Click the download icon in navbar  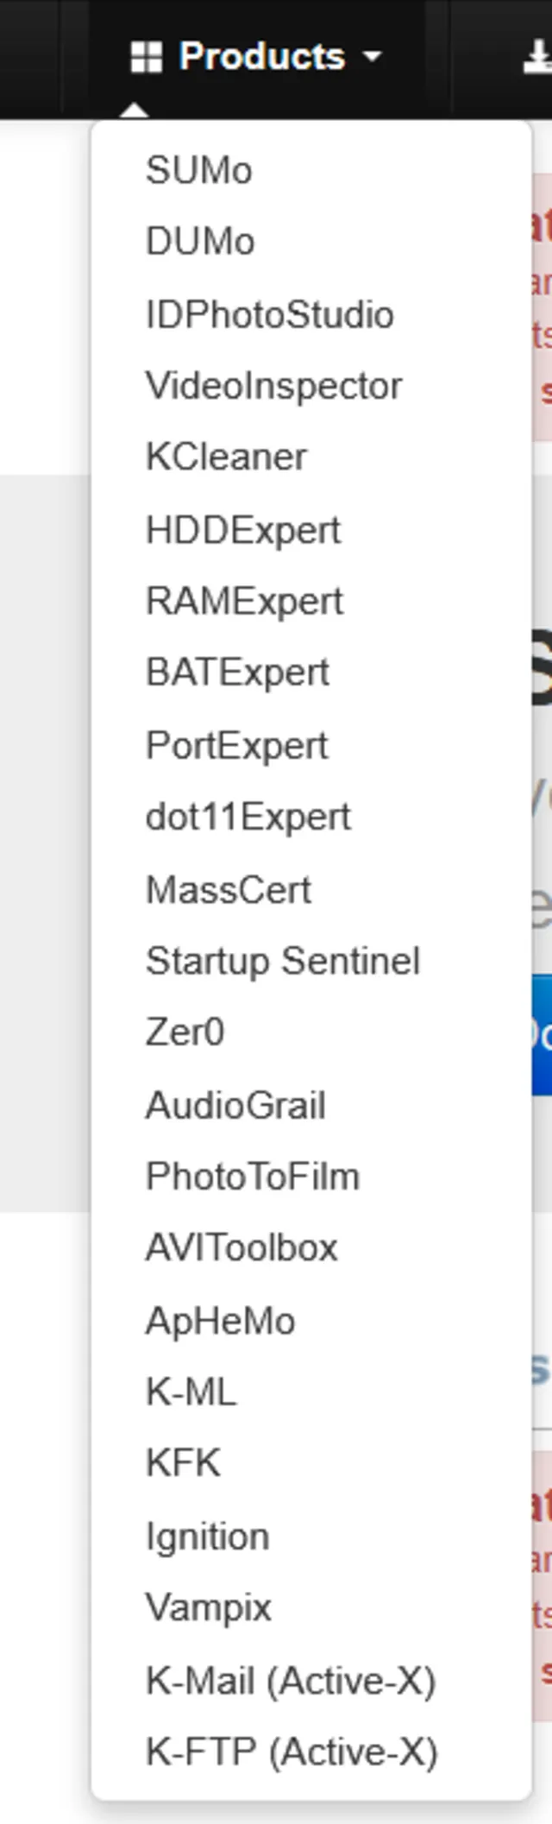tap(538, 58)
